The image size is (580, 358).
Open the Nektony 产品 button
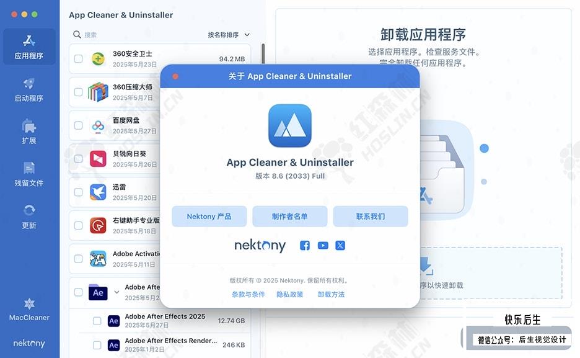point(209,216)
